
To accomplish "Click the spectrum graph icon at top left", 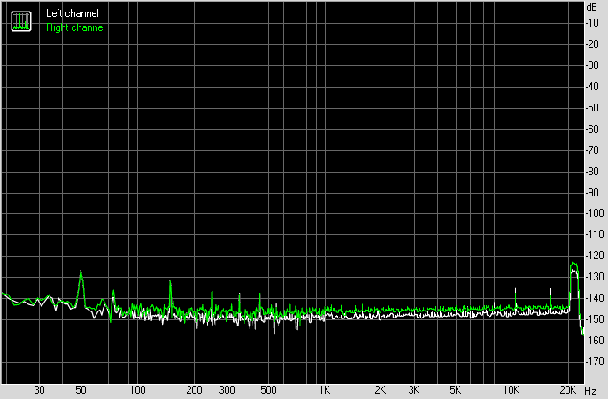I will click(21, 21).
